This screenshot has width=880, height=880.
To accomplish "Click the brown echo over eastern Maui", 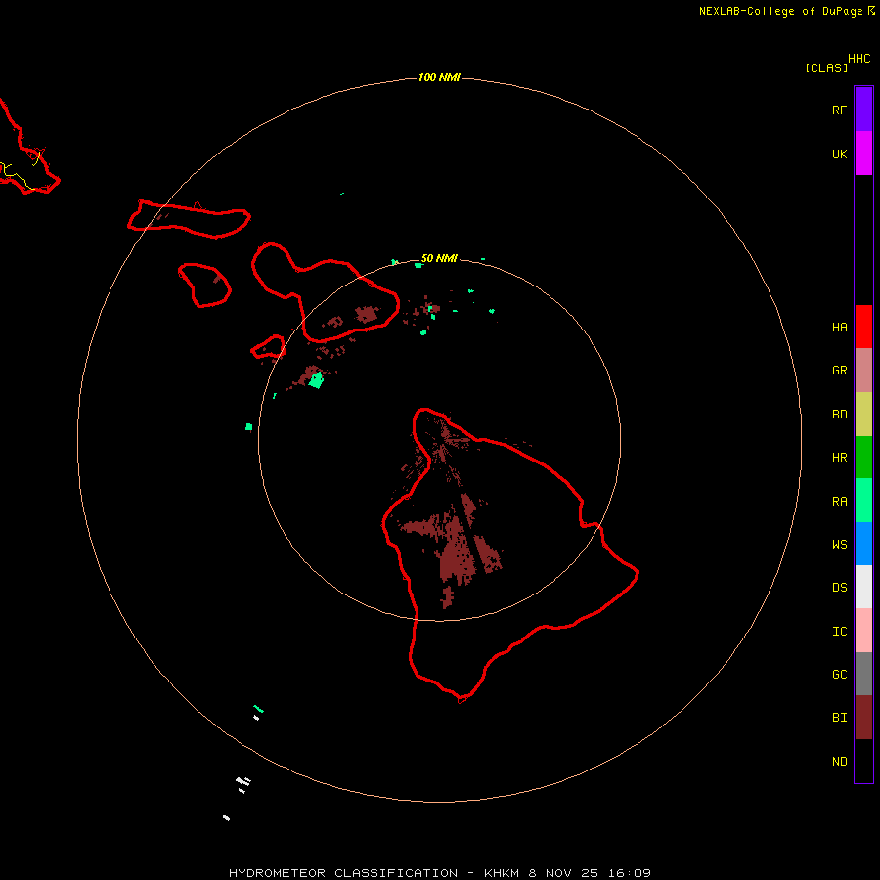I will coord(367,314).
